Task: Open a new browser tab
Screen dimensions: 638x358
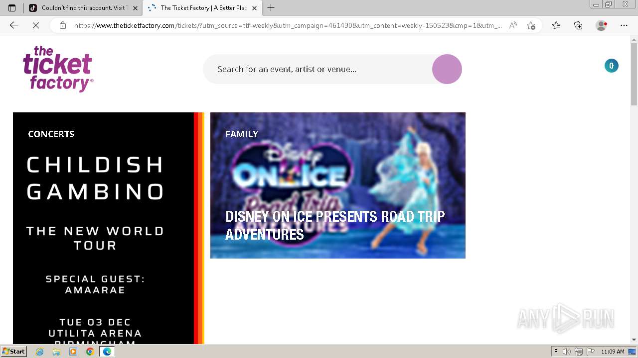Action: click(x=271, y=8)
